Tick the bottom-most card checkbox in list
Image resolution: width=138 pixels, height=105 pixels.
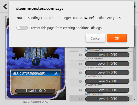pyautogui.click(x=80, y=99)
